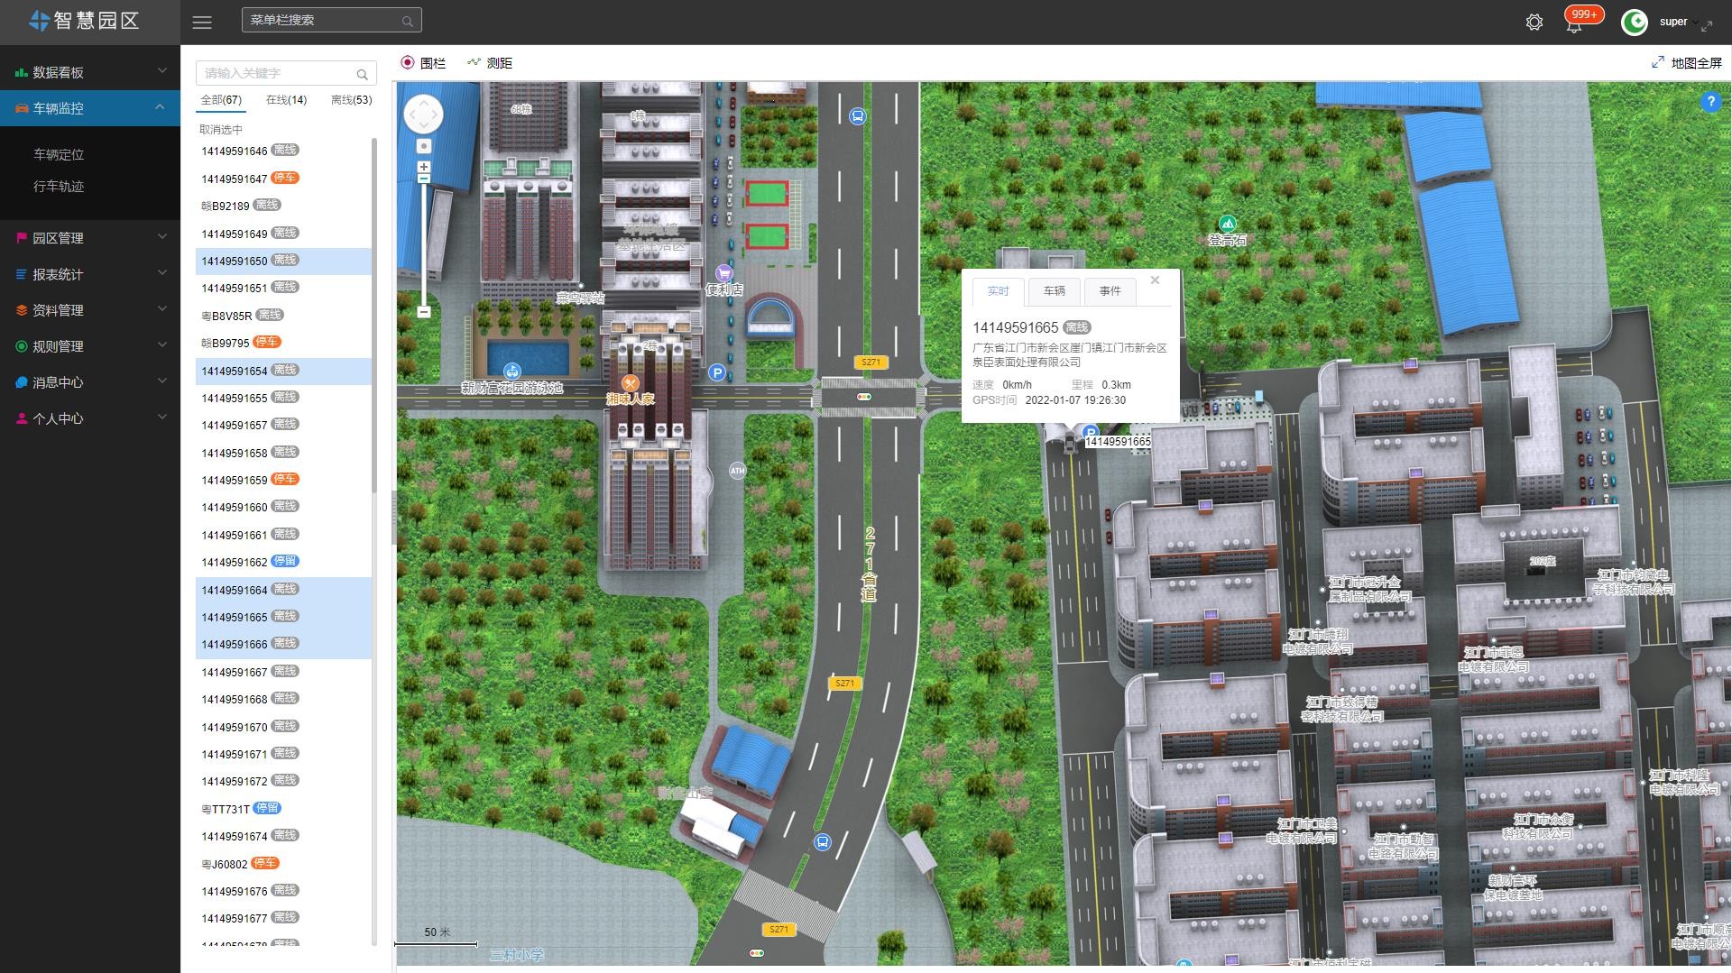This screenshot has width=1732, height=973.
Task: Open the settings gear icon in header
Action: pos(1534,23)
